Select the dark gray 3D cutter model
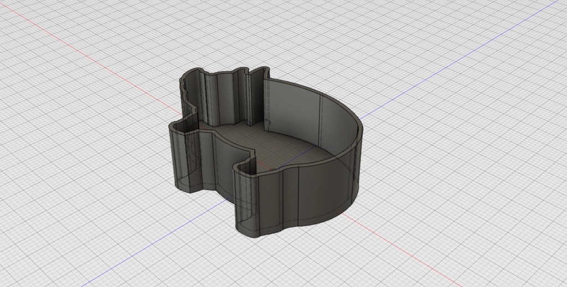The height and width of the screenshot is (287, 567). click(265, 152)
